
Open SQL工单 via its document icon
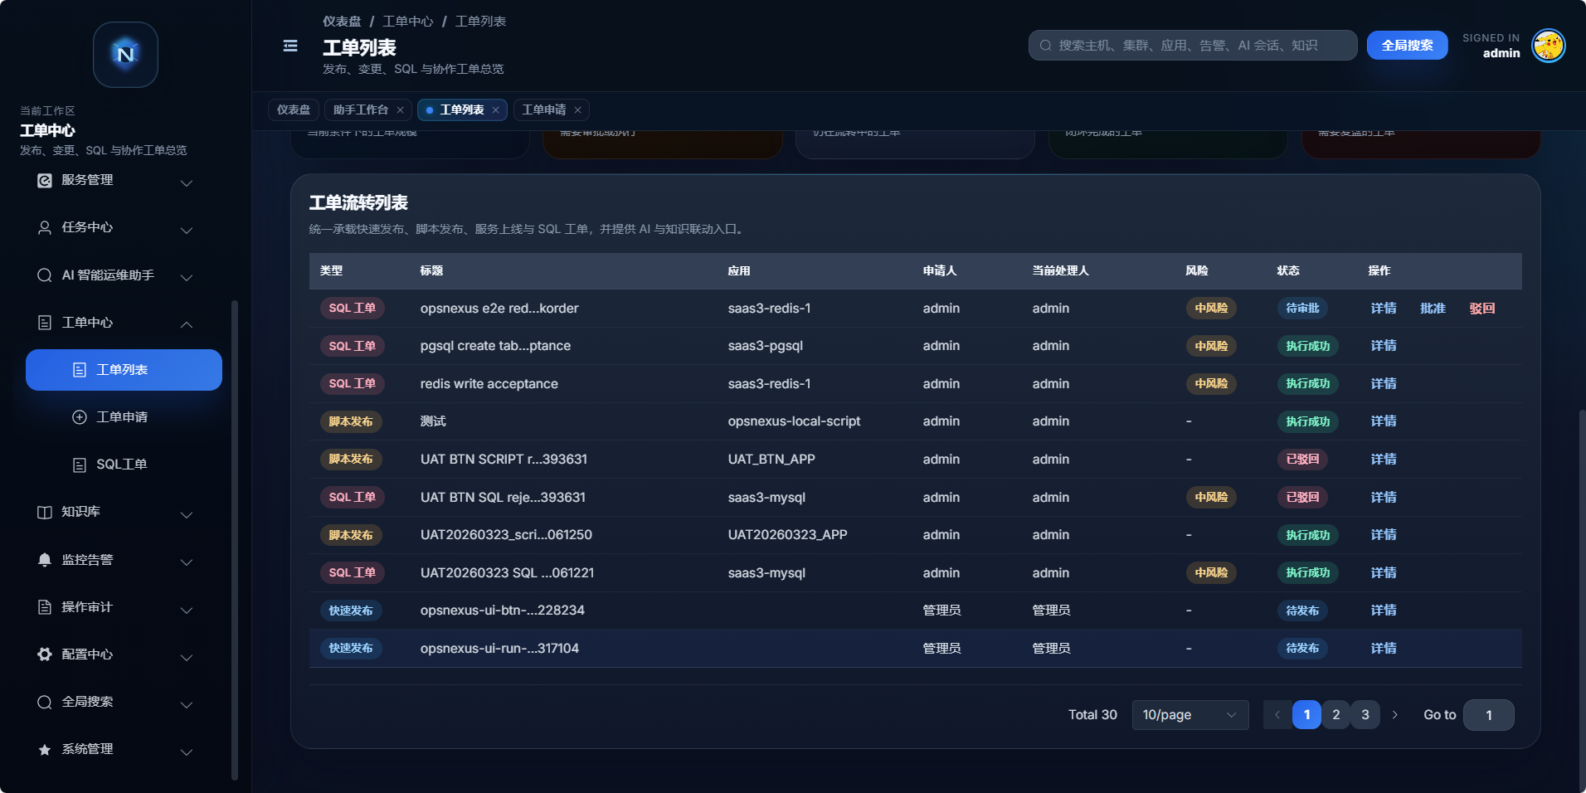(x=78, y=464)
